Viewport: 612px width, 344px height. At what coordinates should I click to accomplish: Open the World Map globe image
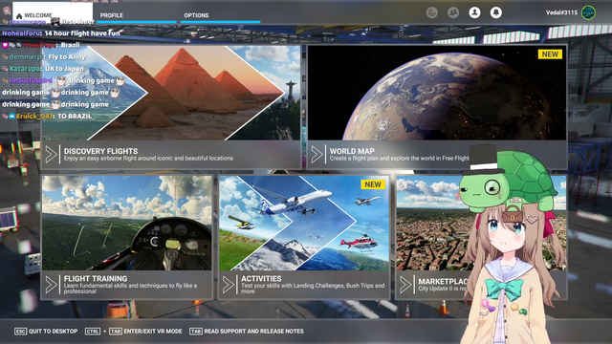[x=437, y=93]
